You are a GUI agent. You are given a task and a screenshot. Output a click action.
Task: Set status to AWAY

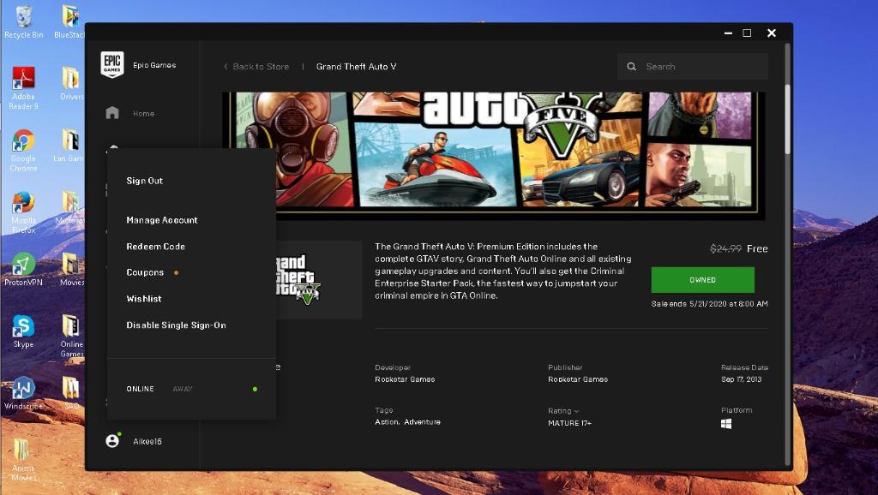pyautogui.click(x=183, y=389)
